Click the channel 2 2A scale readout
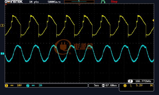Screen dimensions: 159x95 click(x=40, y=85)
